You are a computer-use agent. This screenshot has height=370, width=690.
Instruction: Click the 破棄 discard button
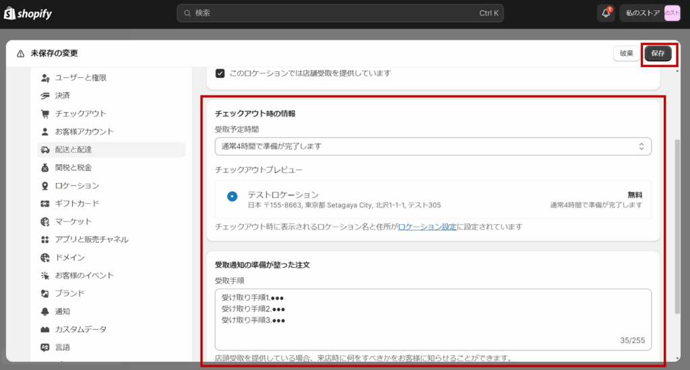(626, 54)
